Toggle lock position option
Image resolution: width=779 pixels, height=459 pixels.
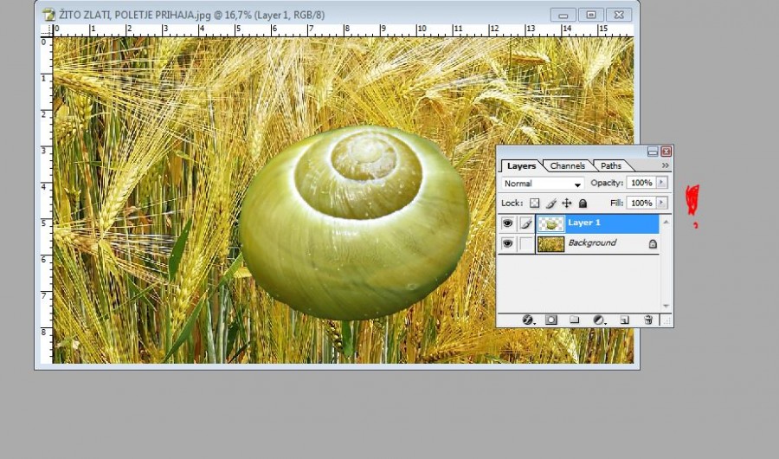567,203
